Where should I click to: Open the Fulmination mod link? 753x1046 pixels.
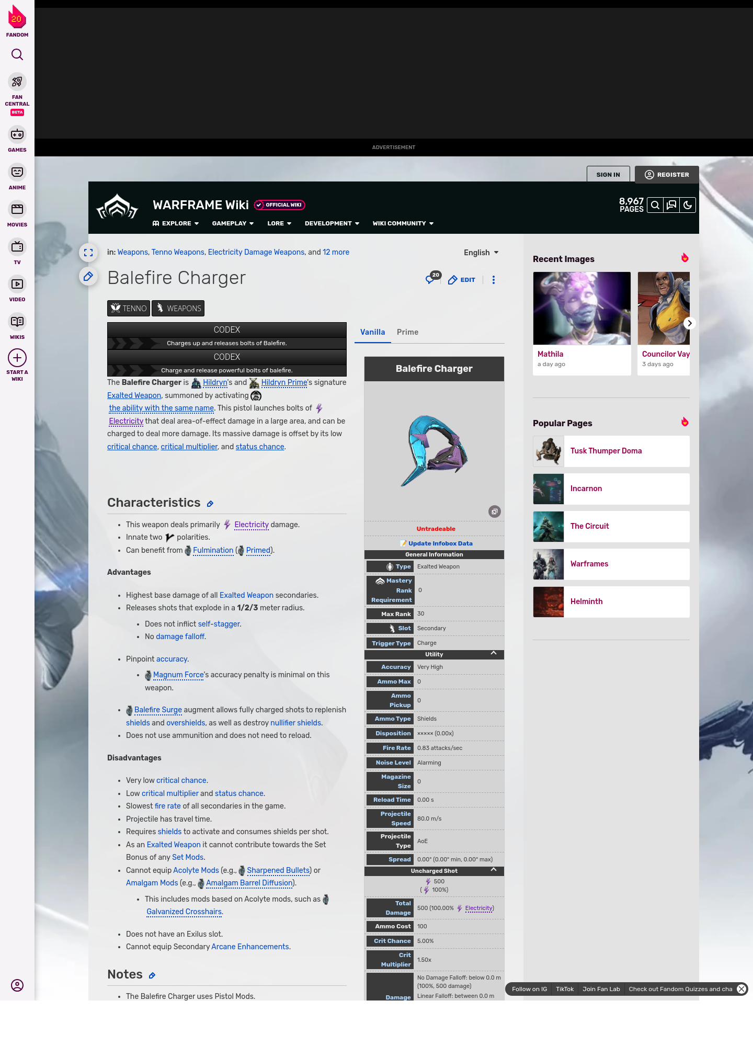[213, 550]
